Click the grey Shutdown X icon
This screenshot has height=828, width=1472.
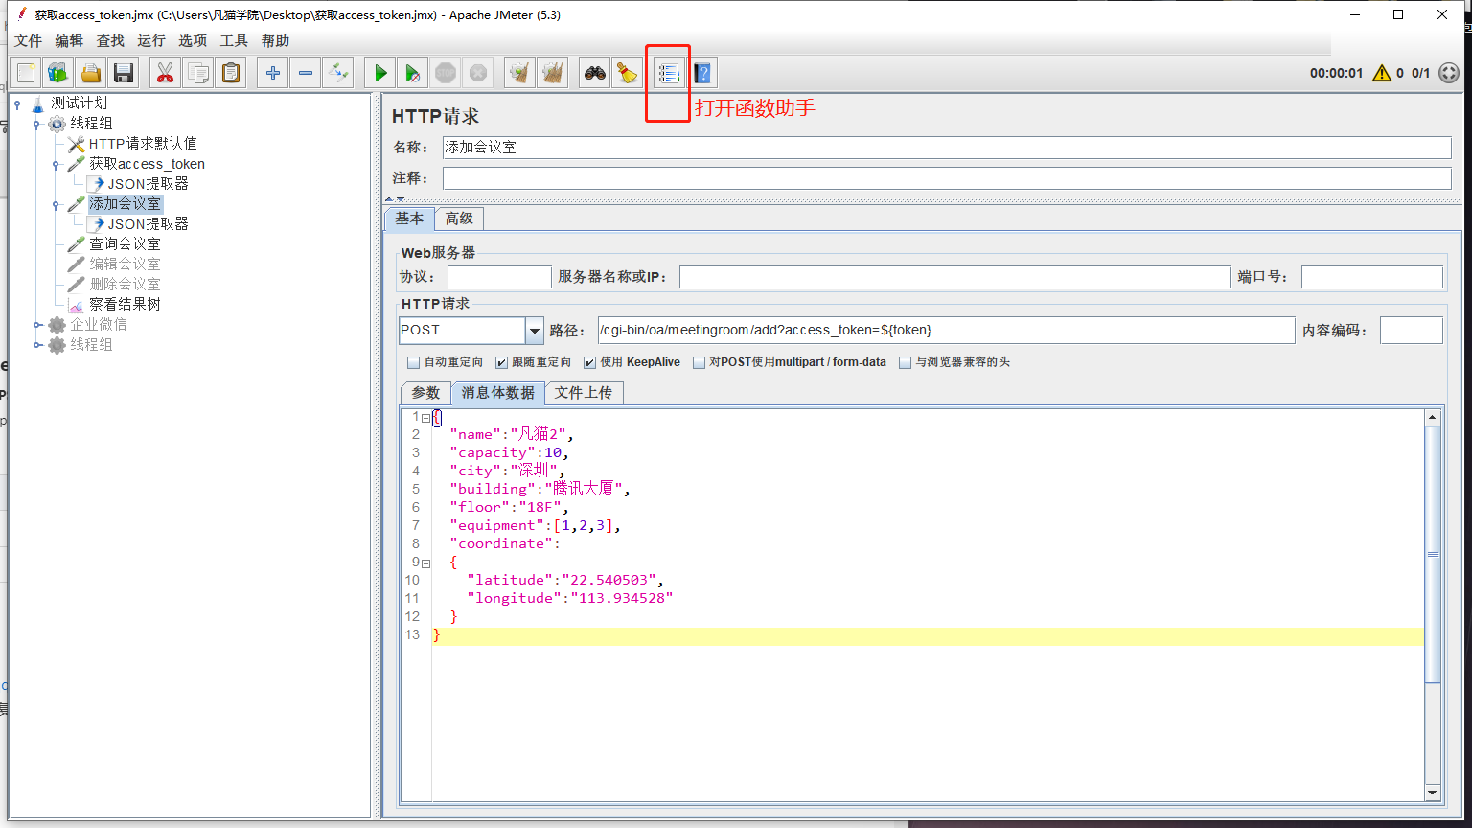click(478, 73)
